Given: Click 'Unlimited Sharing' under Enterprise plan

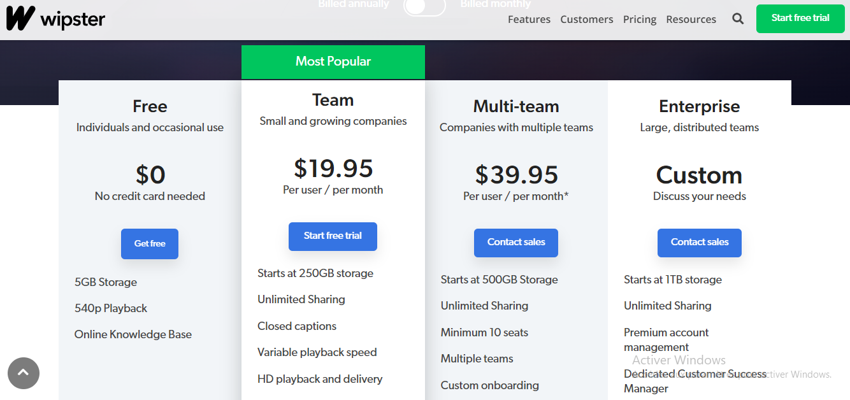Looking at the screenshot, I should coord(668,306).
